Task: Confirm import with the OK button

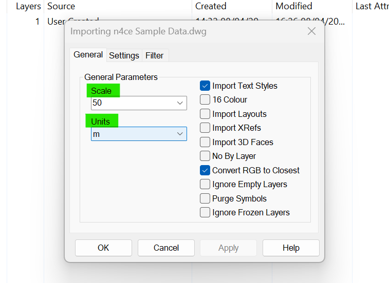Action: click(103, 248)
